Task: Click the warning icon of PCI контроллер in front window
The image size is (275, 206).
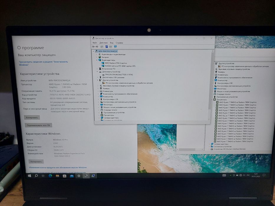Action: [x=104, y=83]
